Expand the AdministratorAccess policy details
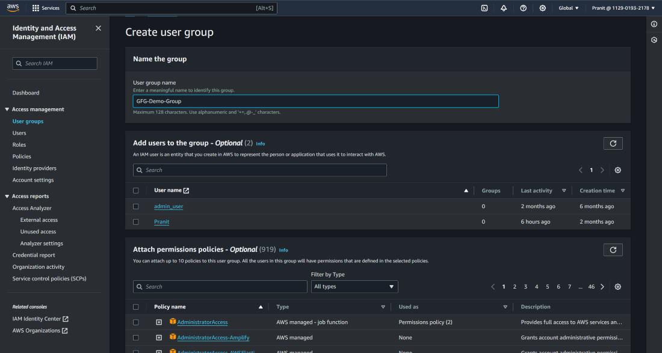The image size is (662, 353). pos(159,322)
